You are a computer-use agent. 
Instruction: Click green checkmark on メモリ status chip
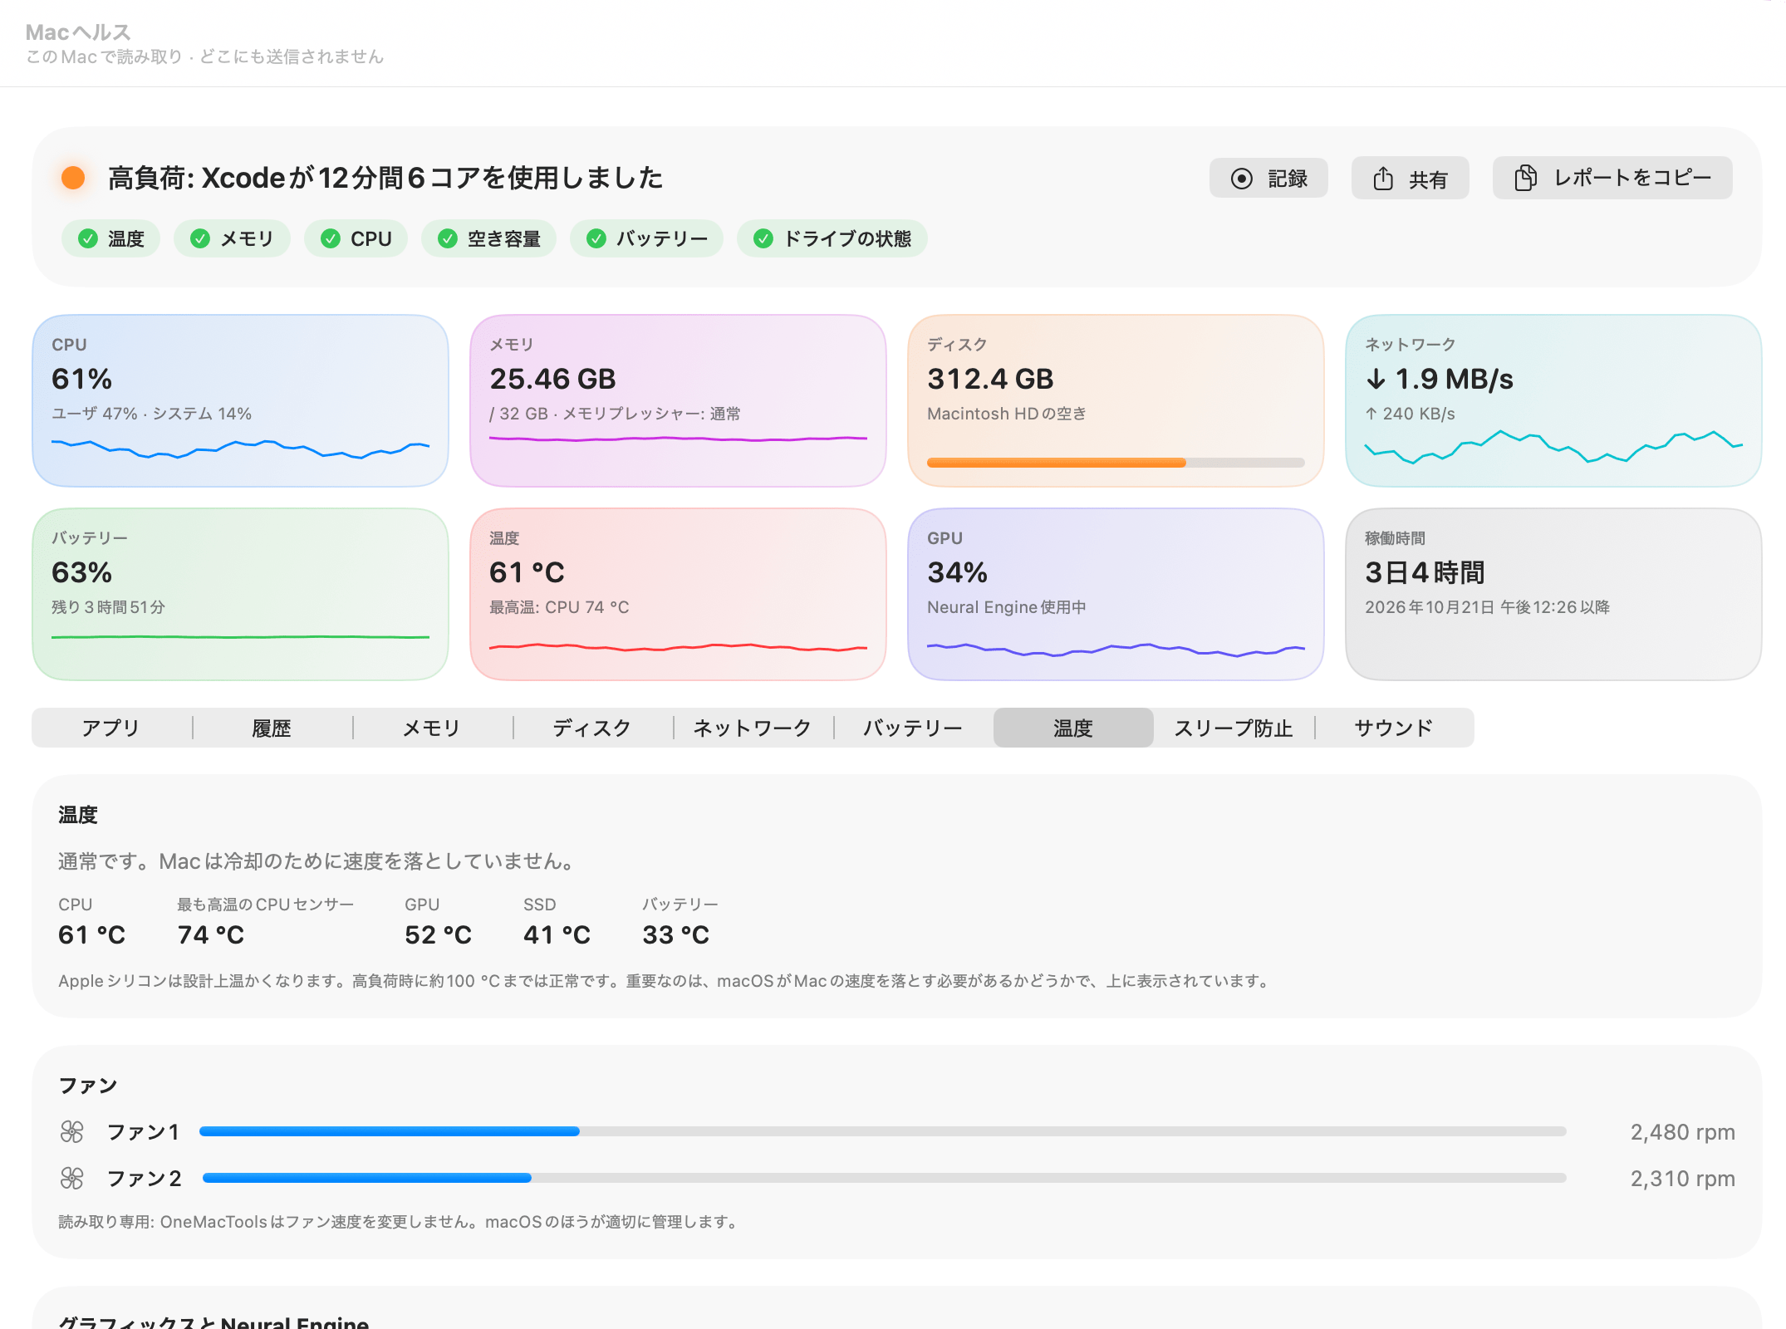pos(200,239)
